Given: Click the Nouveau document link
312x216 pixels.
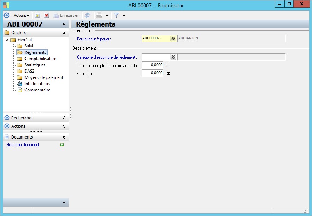Looking at the screenshot, I should pyautogui.click(x=23, y=145).
